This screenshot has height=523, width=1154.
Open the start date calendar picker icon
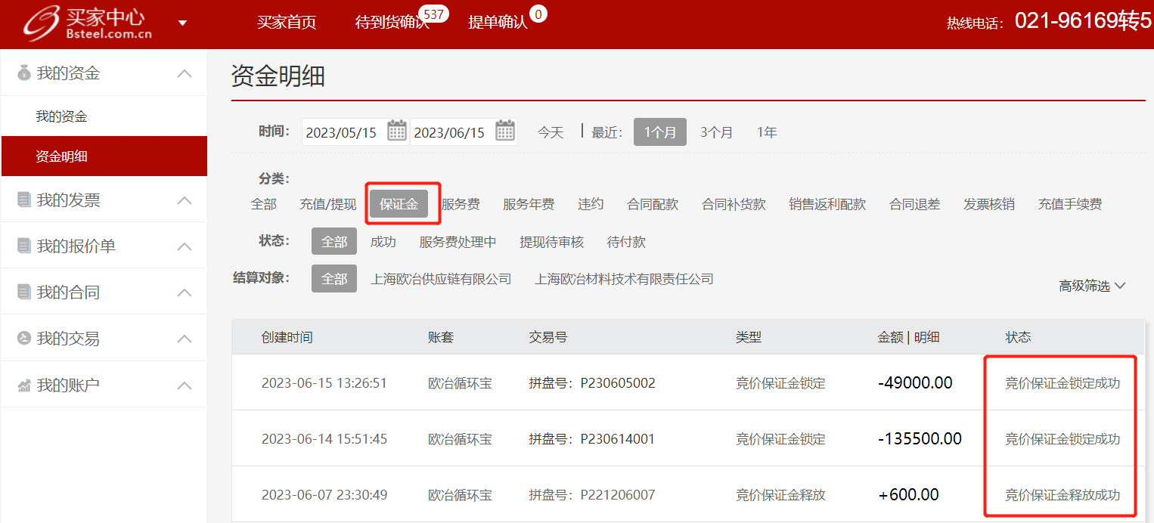click(x=397, y=131)
